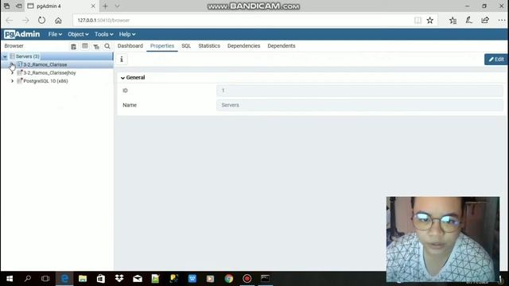Click the Filtered Rows icon
The width and height of the screenshot is (509, 286).
pyautogui.click(x=96, y=46)
